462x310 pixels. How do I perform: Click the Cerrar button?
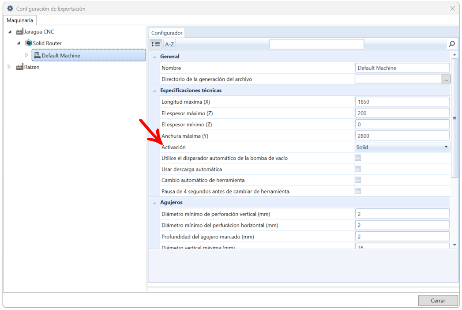point(438,301)
